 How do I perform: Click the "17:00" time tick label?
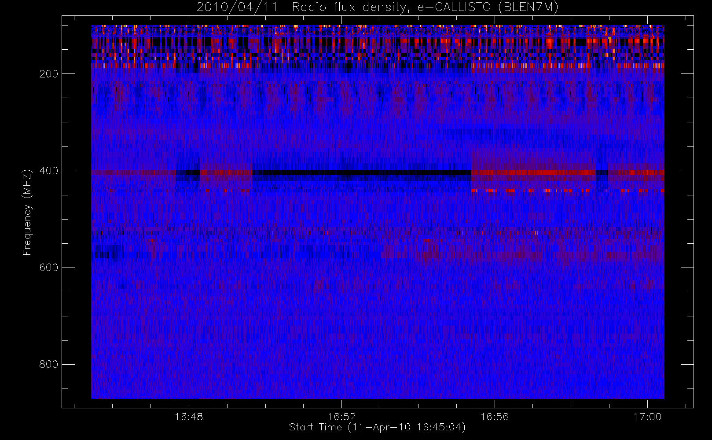647,417
